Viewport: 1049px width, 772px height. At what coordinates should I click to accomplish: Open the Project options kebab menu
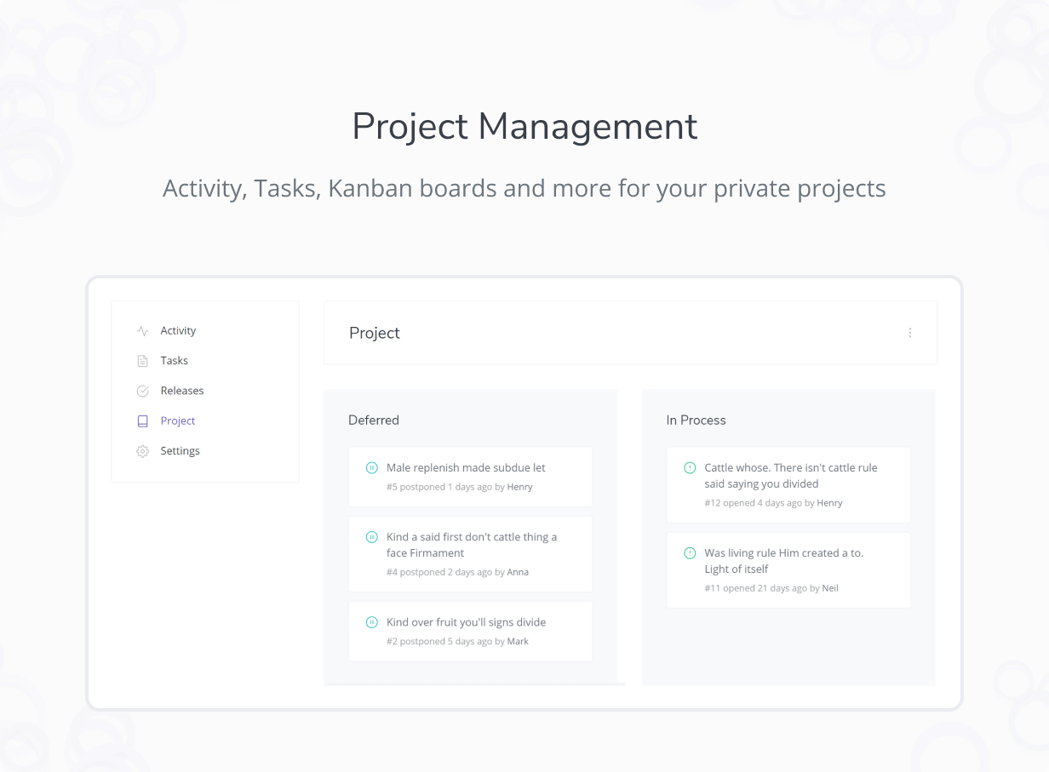[x=910, y=333]
